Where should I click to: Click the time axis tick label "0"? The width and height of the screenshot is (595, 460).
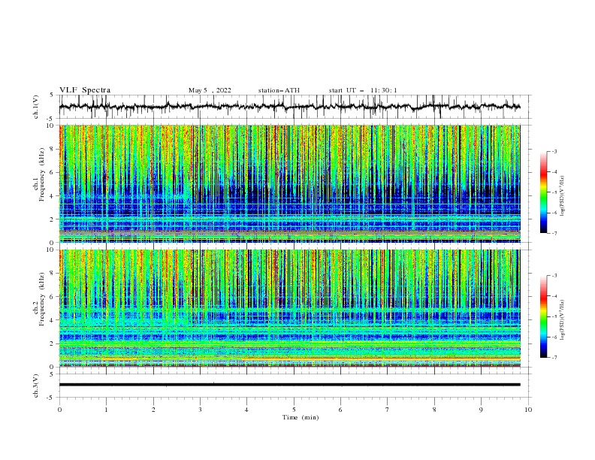[x=59, y=410]
